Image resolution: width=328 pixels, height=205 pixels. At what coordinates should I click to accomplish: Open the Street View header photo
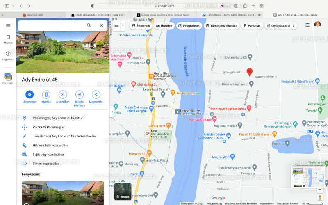click(x=63, y=52)
